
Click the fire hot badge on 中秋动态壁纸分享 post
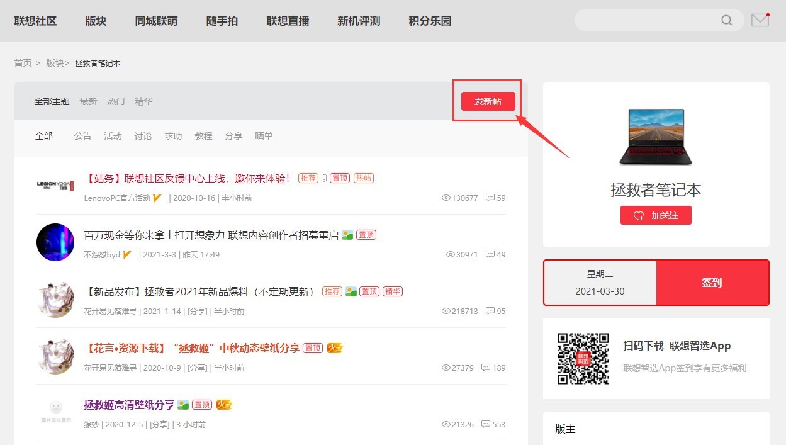(335, 348)
